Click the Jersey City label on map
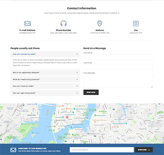This screenshot has width=164, height=155. pos(31,115)
